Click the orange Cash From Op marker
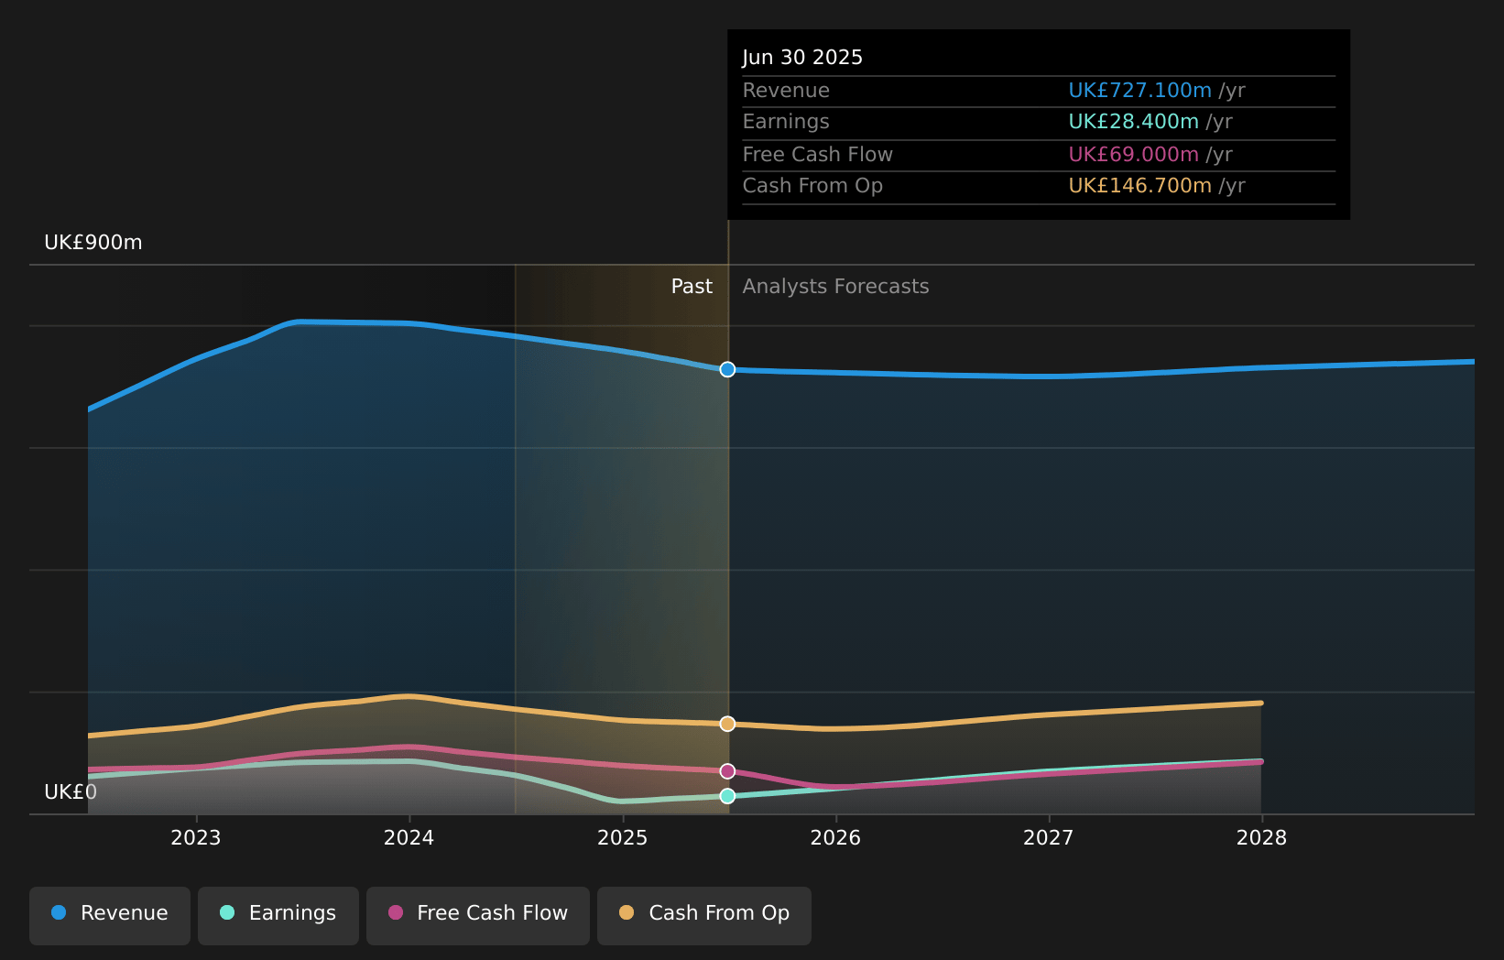 pyautogui.click(x=727, y=724)
